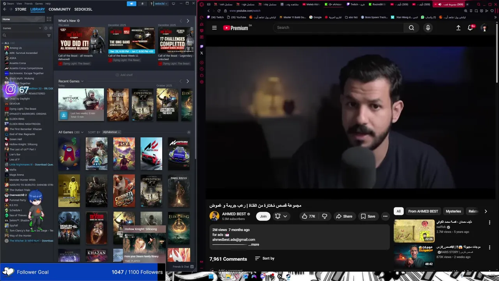Screen dimensions: 499x281
Task: Open more actions ellipsis under video
Action: [385, 216]
